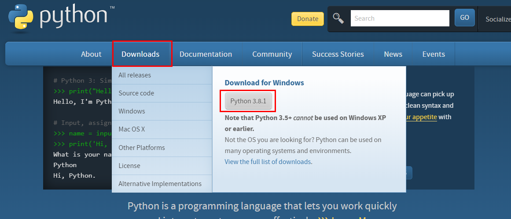Open the Events menu
Image resolution: width=511 pixels, height=219 pixels.
coord(434,54)
